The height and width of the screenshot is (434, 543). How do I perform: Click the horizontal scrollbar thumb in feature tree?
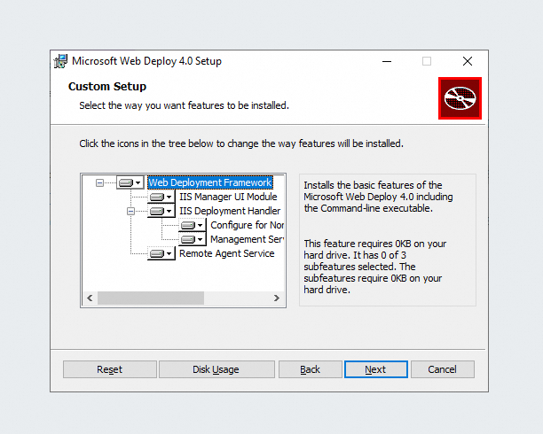tap(151, 298)
